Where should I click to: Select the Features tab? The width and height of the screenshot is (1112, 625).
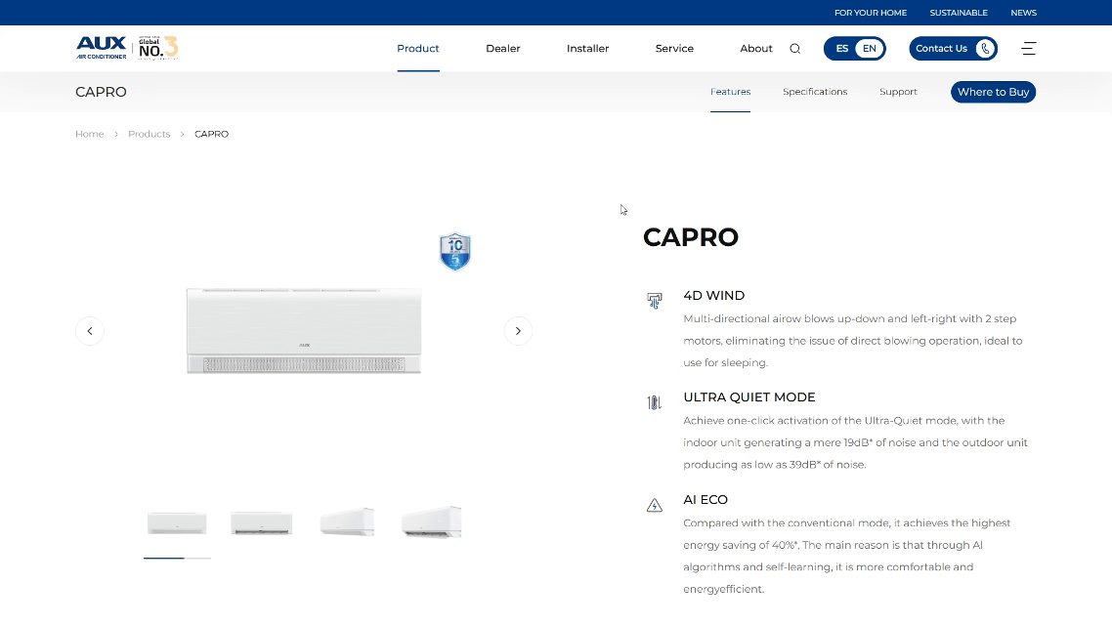coord(731,92)
